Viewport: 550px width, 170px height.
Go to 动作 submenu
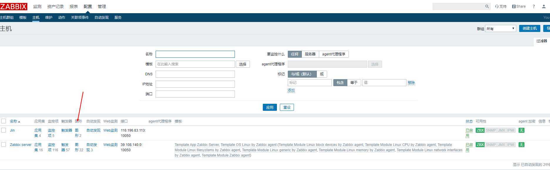(x=62, y=18)
